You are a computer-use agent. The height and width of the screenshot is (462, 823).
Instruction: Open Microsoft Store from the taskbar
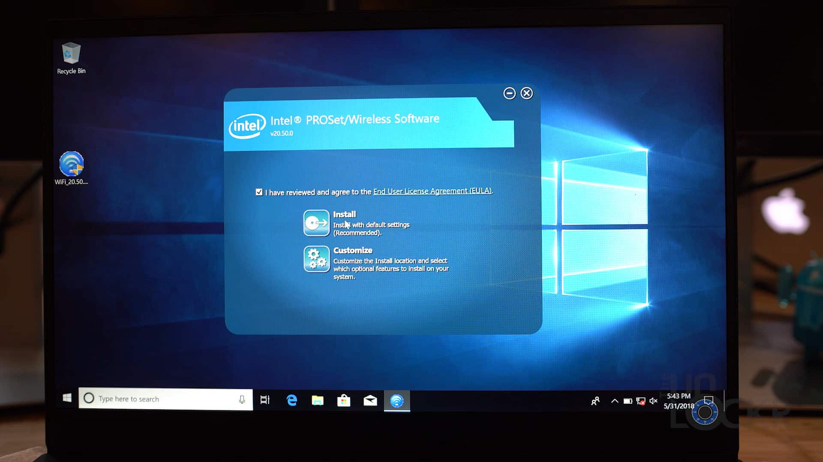(344, 400)
